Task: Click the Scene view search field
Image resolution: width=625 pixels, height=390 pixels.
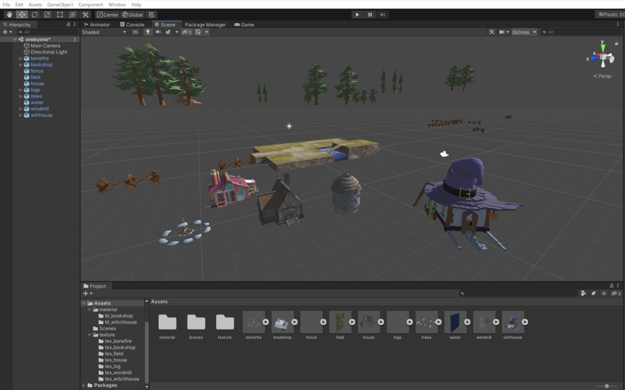Action: 580,32
